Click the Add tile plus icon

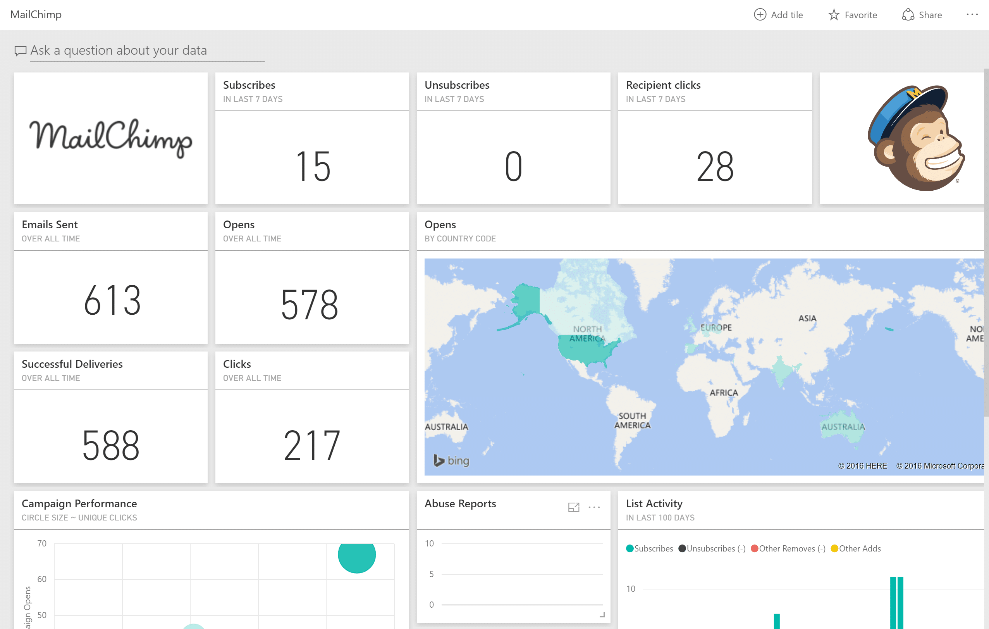pos(760,15)
